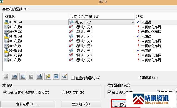This screenshot has width=177, height=108.
Task: Click the layout icon beside 03-布局2
Action: [x=6, y=32]
